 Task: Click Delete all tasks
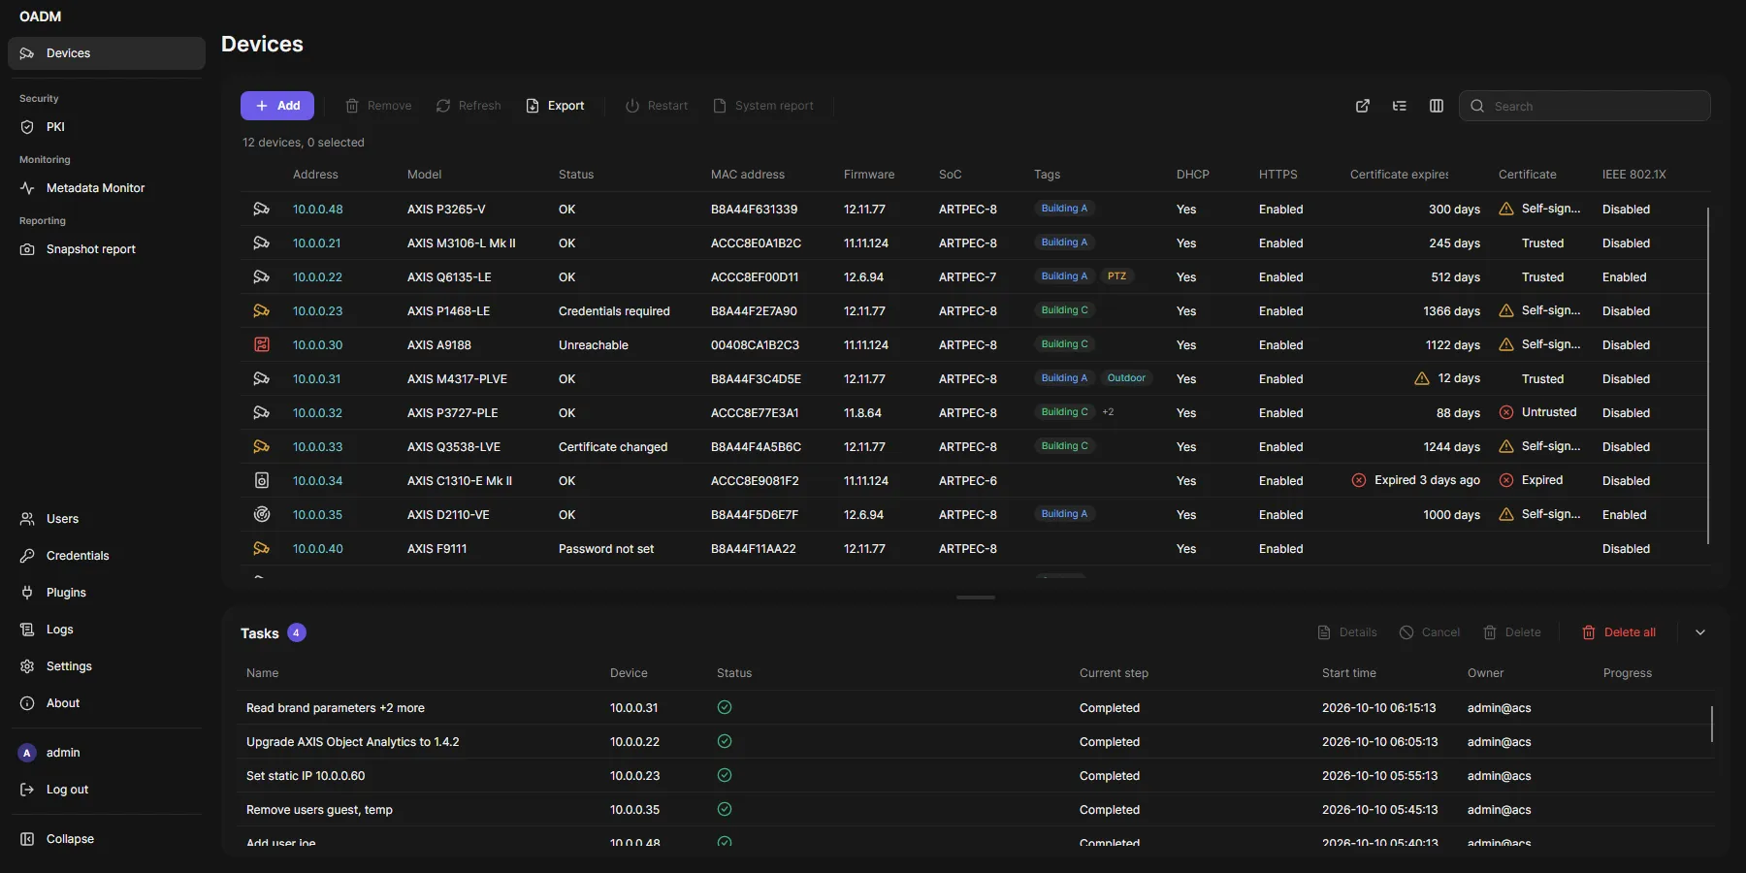(x=1619, y=632)
